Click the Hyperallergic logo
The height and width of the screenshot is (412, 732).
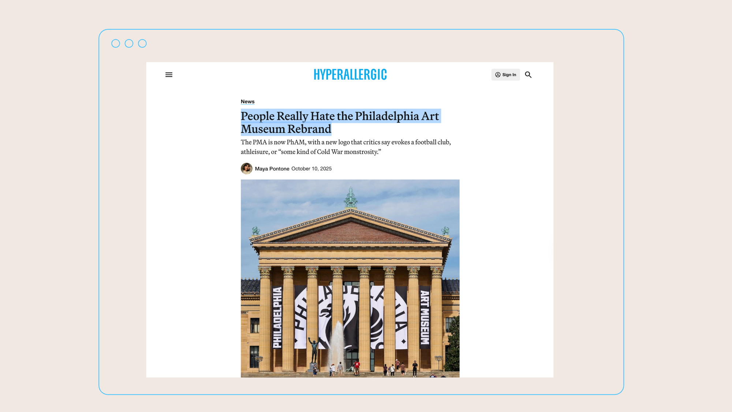pyautogui.click(x=350, y=75)
